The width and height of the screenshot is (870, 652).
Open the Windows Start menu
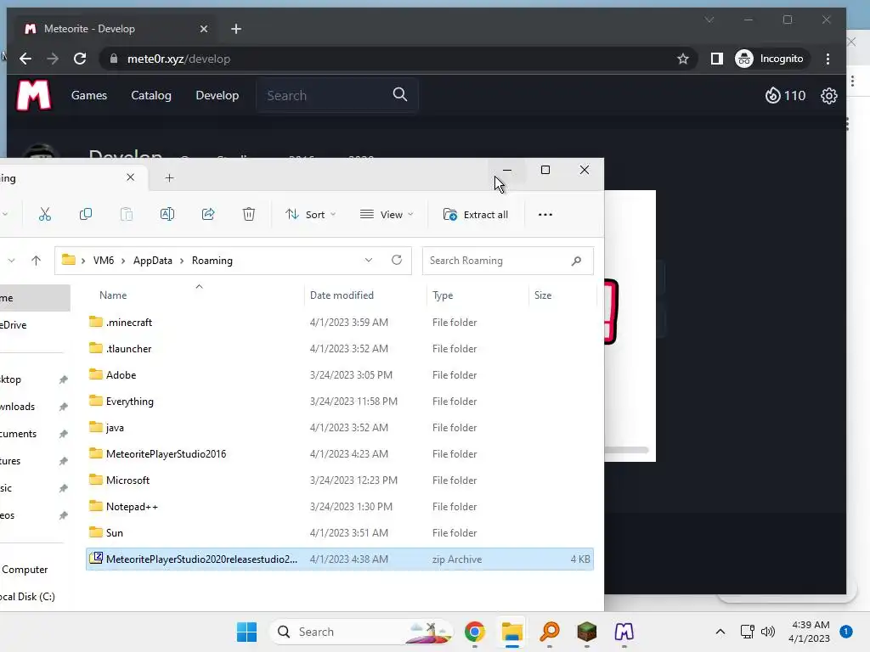tap(247, 632)
